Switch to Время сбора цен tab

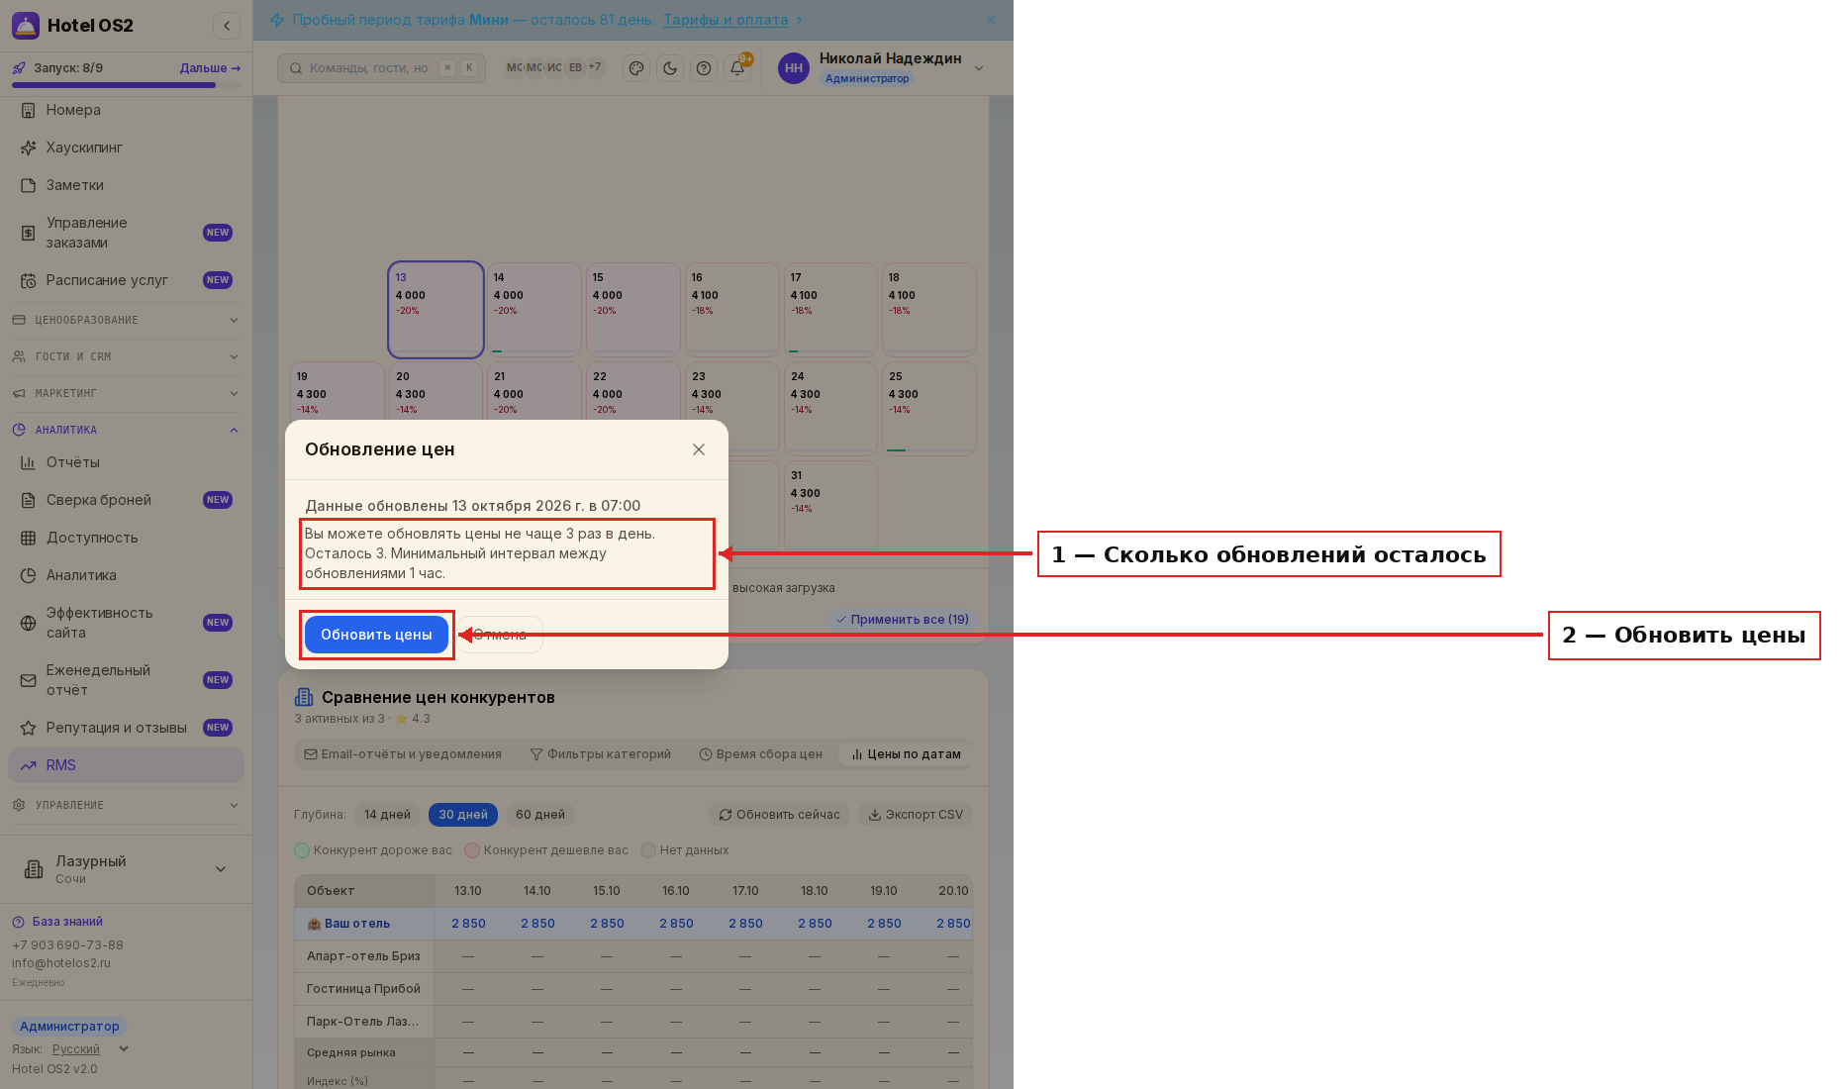coord(761,754)
